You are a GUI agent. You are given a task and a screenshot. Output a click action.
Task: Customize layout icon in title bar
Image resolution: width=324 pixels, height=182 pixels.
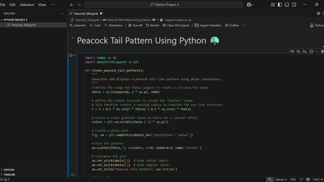tap(273, 5)
